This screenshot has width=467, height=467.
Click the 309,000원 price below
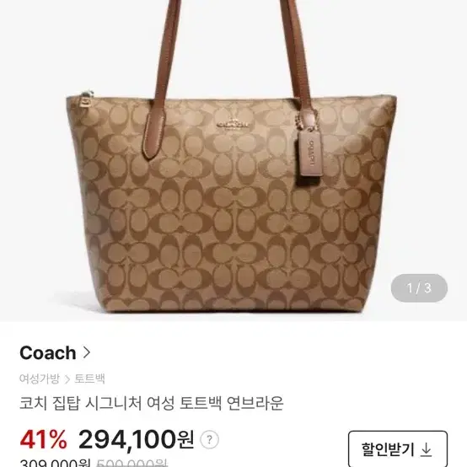pyautogui.click(x=55, y=463)
